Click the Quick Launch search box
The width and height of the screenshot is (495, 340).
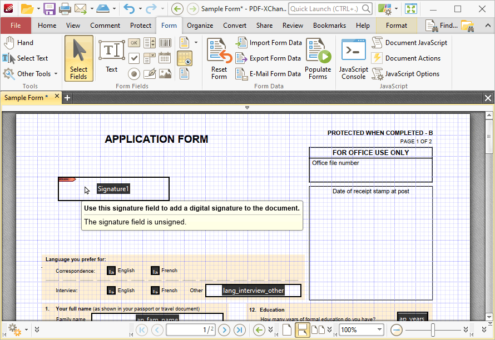330,9
